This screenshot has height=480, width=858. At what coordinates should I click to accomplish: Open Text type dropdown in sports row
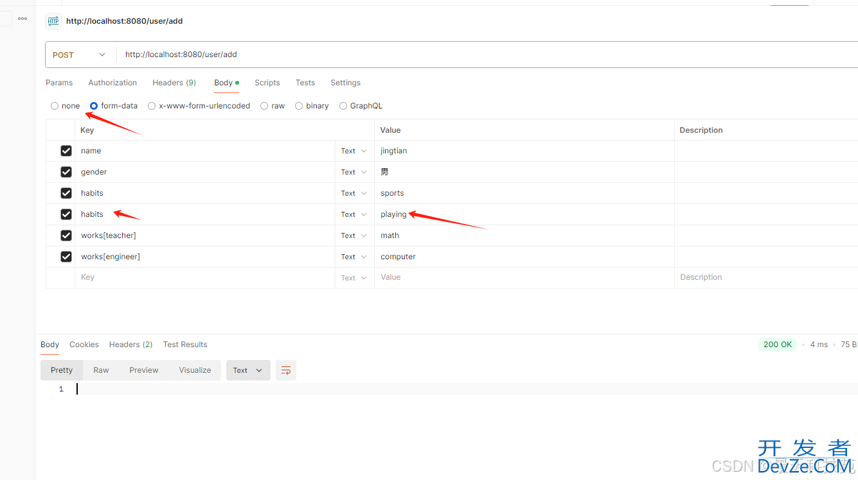pyautogui.click(x=354, y=193)
